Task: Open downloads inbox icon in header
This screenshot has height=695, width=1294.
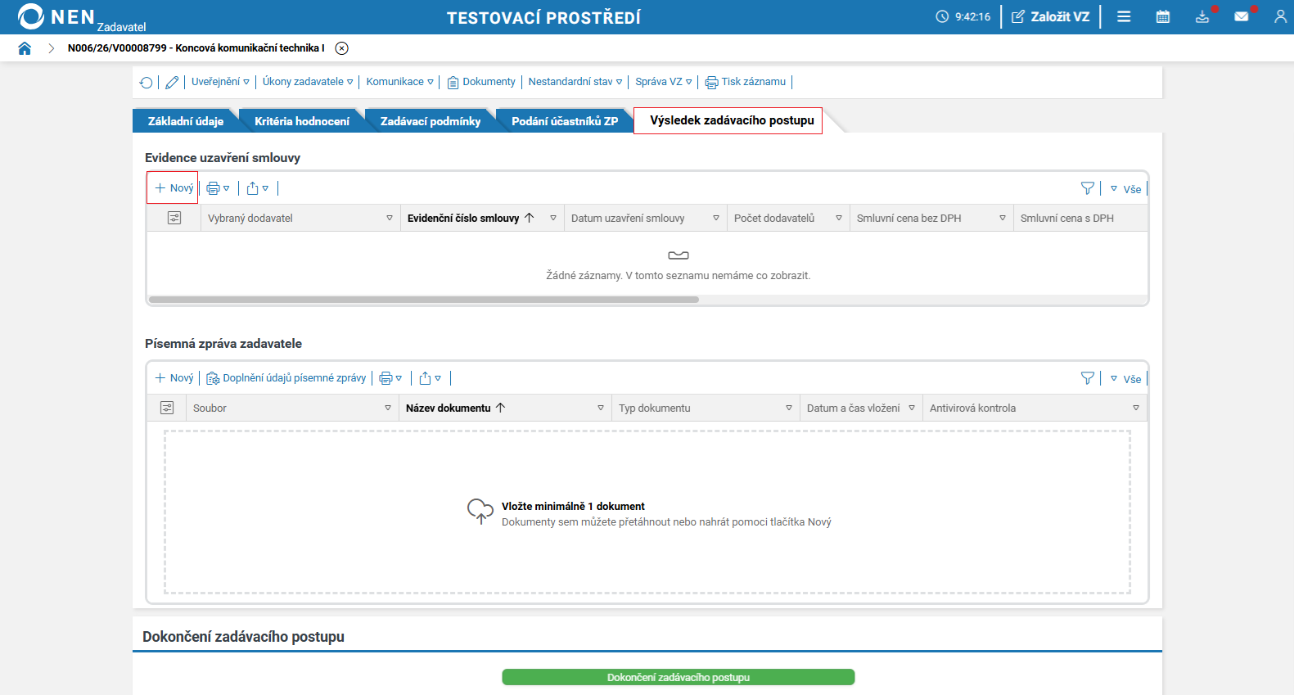Action: [x=1202, y=16]
